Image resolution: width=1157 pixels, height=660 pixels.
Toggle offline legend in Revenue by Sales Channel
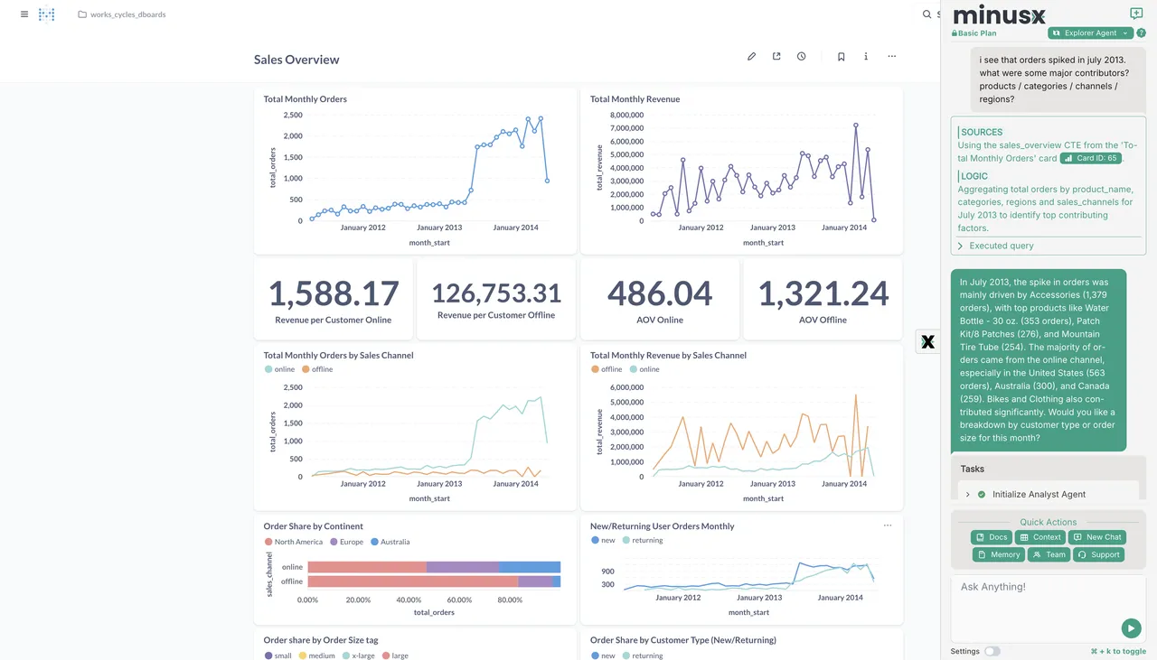pyautogui.click(x=607, y=369)
